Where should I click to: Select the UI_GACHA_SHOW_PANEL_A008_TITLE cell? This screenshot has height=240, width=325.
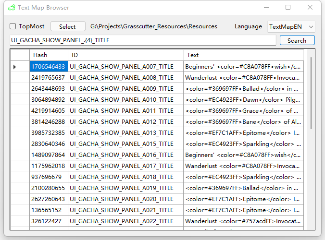point(125,77)
